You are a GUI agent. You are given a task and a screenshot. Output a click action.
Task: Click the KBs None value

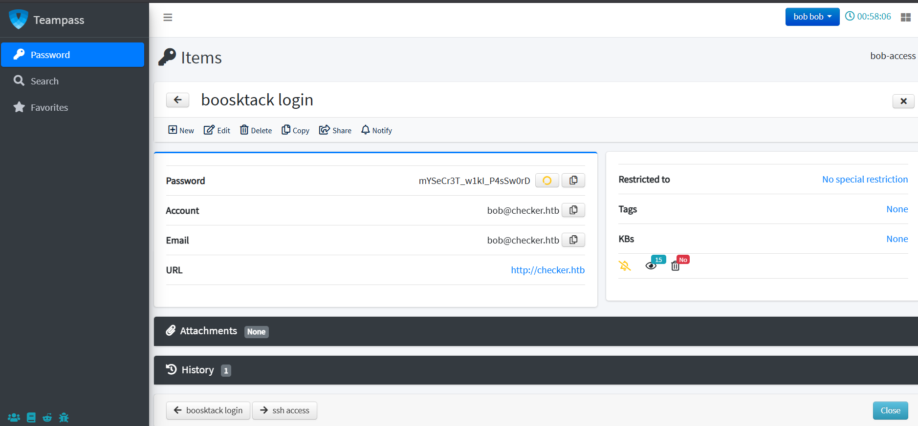[897, 239]
